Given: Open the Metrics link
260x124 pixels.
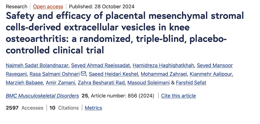Looking at the screenshot, I should tap(93, 108).
